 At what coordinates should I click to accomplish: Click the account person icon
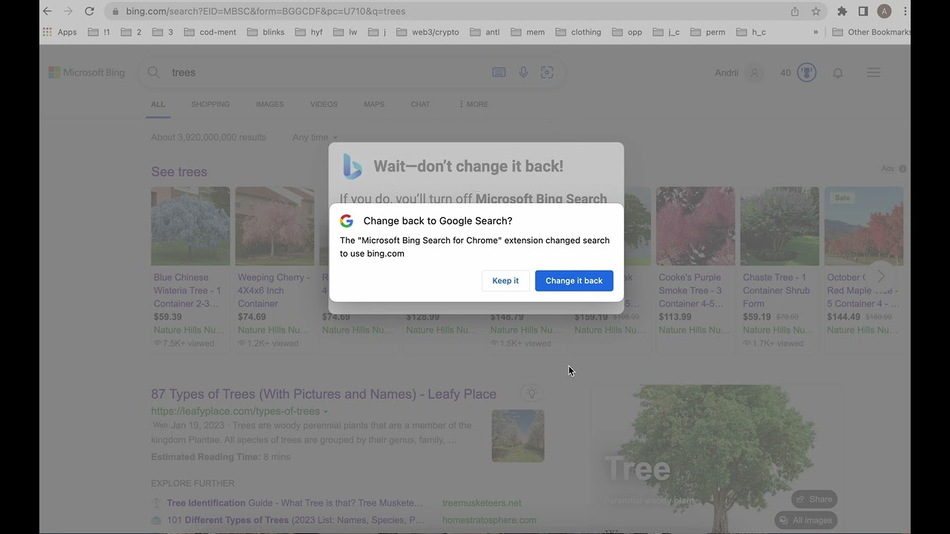tap(755, 73)
